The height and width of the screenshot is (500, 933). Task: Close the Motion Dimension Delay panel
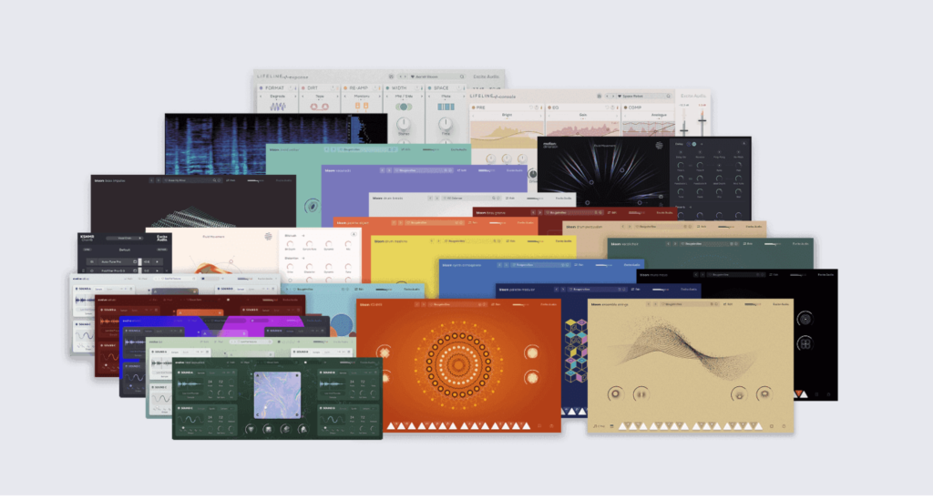point(743,143)
